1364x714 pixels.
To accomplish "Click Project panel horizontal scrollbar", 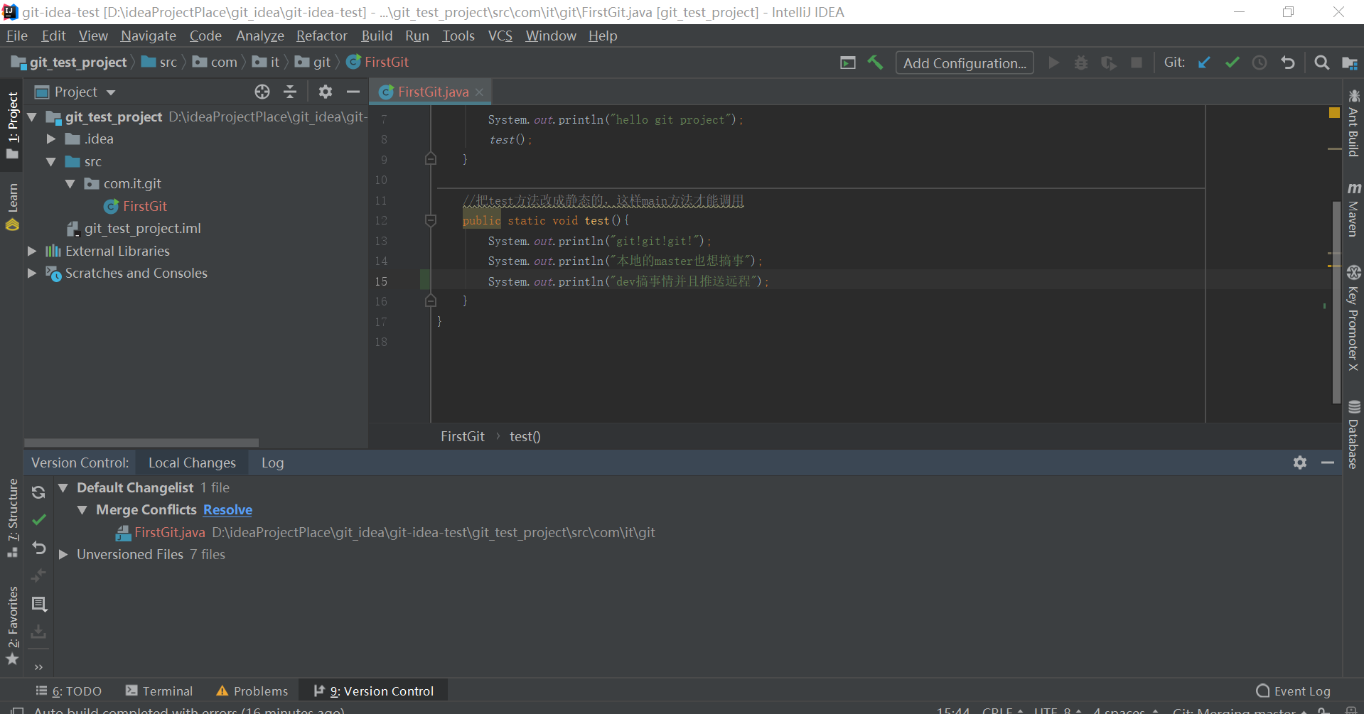I will 141,442.
